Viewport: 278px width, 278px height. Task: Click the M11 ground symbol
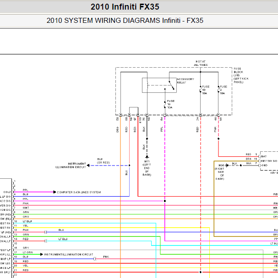pyautogui.click(x=147, y=157)
